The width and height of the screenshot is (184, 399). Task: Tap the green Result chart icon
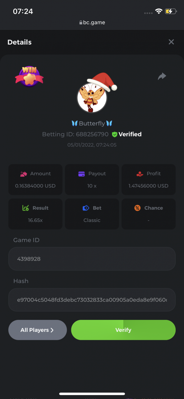(26, 208)
